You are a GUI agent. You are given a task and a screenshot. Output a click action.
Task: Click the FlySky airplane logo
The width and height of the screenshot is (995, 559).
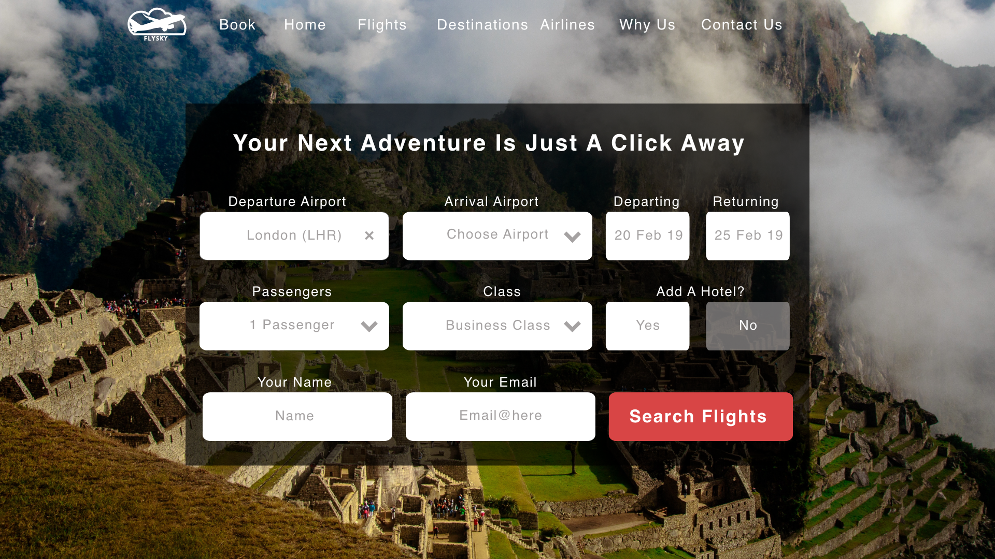157,24
